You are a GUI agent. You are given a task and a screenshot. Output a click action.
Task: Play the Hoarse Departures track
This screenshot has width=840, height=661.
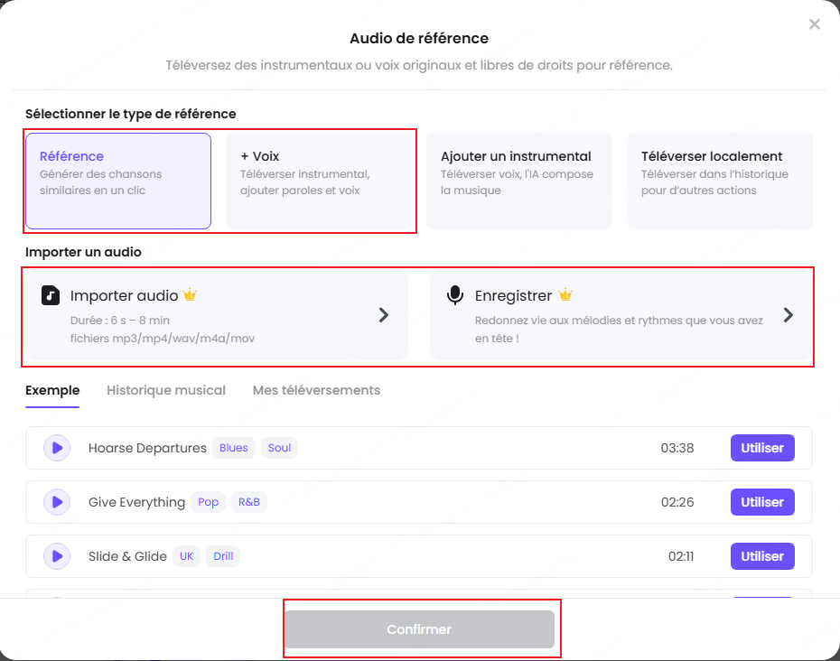click(x=56, y=448)
